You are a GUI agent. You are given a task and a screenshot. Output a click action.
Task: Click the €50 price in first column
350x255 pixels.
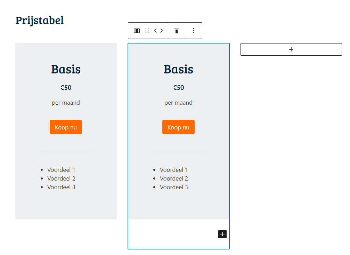[66, 88]
